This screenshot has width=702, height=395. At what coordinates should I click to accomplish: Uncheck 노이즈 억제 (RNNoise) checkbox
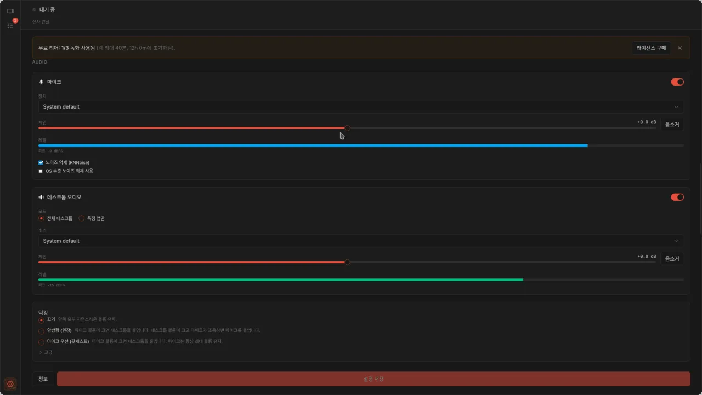41,162
